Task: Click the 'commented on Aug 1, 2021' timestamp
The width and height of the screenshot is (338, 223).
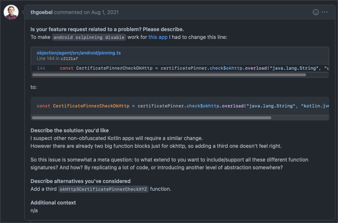Action: pos(86,12)
